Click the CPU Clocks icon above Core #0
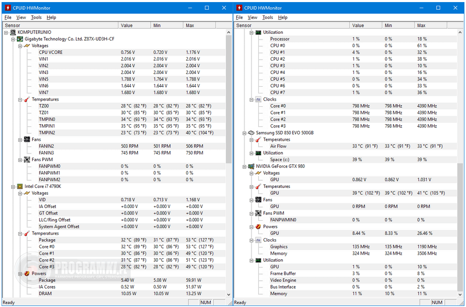Image resolution: width=466 pixels, height=307 pixels. pyautogui.click(x=259, y=99)
